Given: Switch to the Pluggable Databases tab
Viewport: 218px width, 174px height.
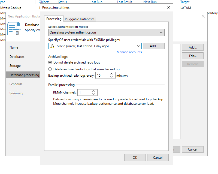Looking at the screenshot, I should (80, 19).
